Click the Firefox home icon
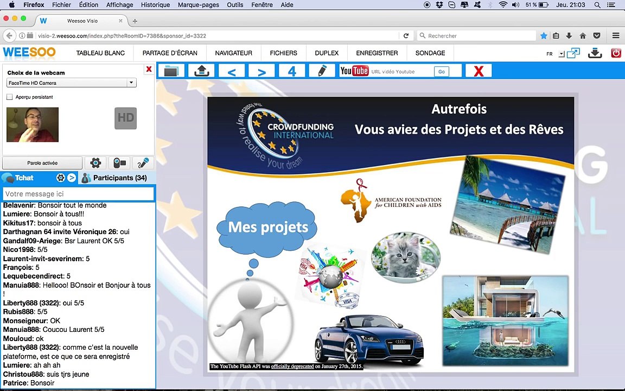The width and height of the screenshot is (625, 391). point(583,36)
